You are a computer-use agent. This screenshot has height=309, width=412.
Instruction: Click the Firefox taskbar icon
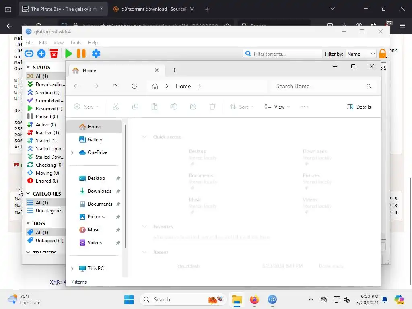tap(254, 299)
